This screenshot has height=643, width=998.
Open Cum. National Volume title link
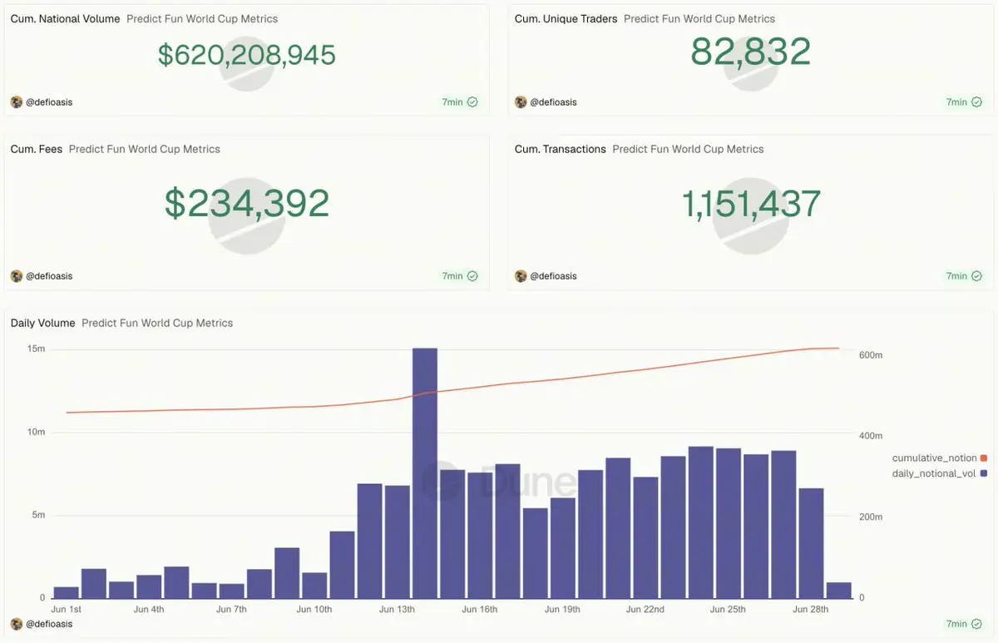pos(65,18)
